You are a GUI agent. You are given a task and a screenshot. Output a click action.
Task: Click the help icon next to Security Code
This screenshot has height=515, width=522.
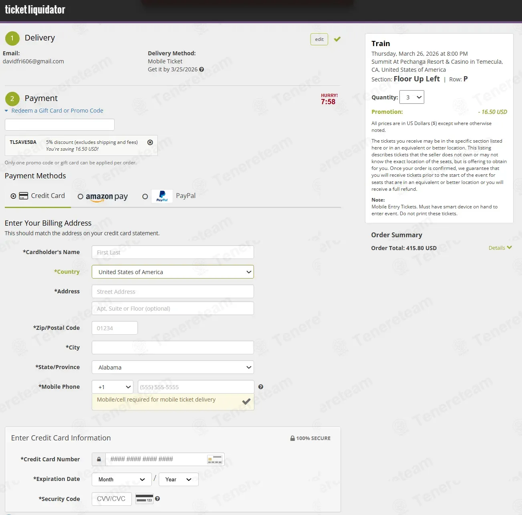point(157,499)
